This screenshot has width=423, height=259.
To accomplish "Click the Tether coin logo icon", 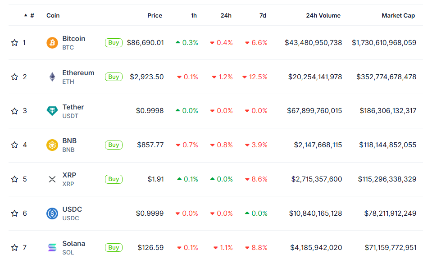I will pos(52,111).
